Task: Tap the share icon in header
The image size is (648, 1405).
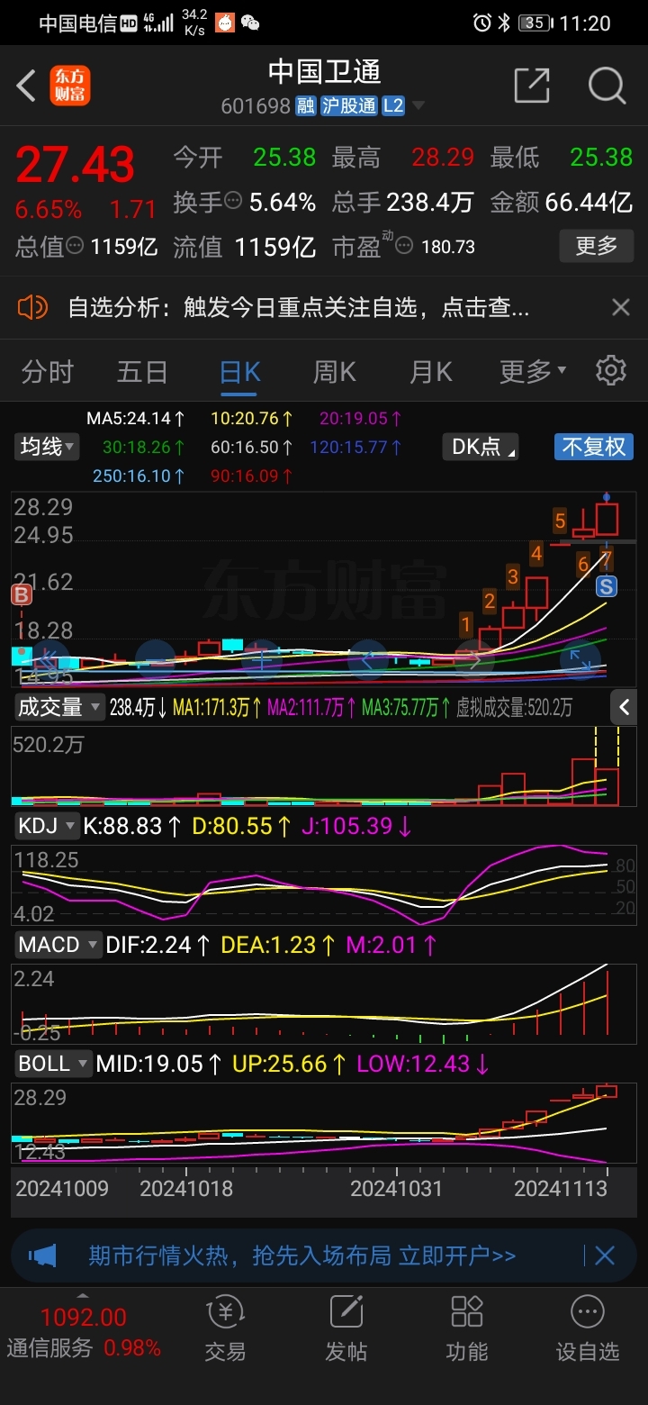Action: pos(532,86)
